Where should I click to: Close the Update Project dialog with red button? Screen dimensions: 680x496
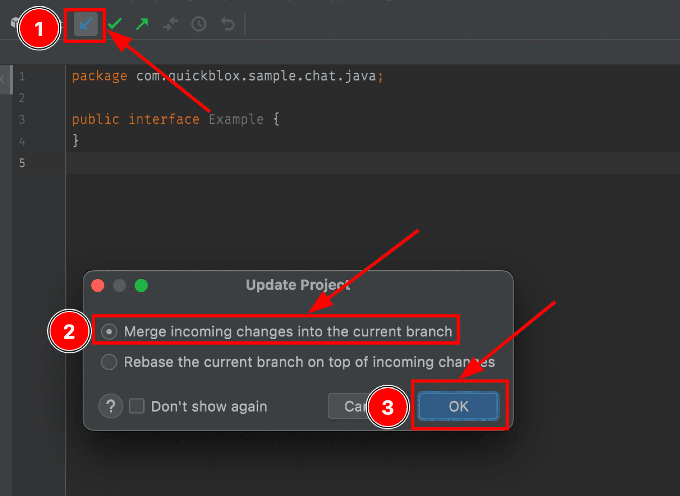pyautogui.click(x=98, y=285)
